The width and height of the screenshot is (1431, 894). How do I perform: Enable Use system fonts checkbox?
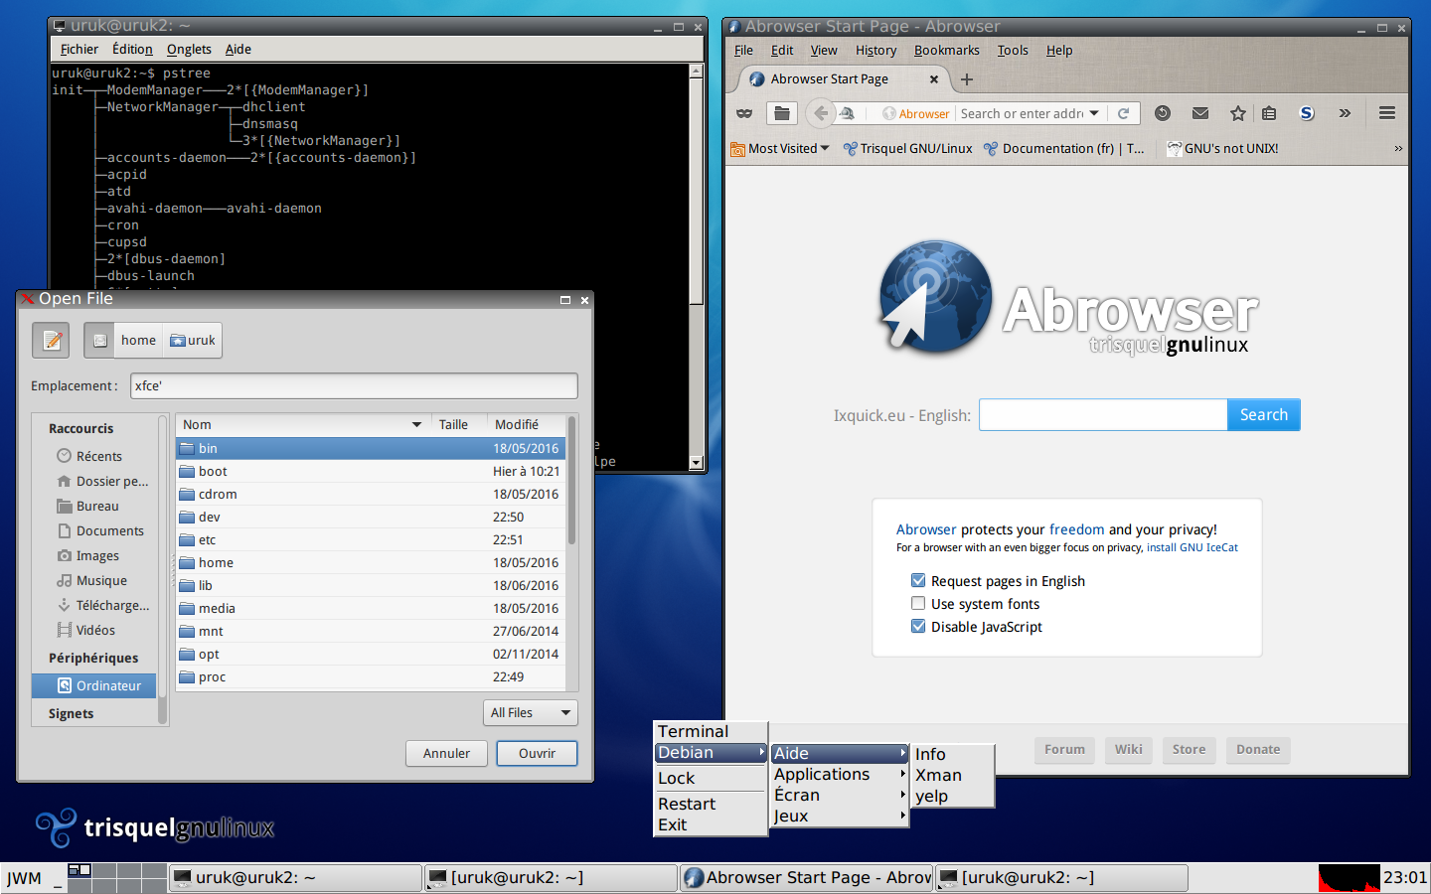(x=918, y=604)
